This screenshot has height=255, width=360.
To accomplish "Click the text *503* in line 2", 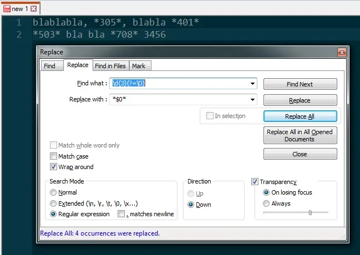I will click(47, 35).
